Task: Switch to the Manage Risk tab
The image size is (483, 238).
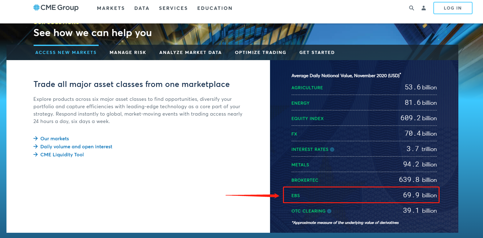Action: tap(128, 52)
